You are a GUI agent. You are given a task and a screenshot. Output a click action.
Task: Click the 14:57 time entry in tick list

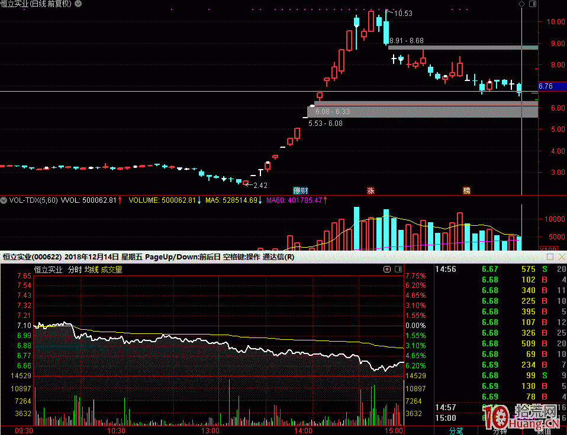446,407
